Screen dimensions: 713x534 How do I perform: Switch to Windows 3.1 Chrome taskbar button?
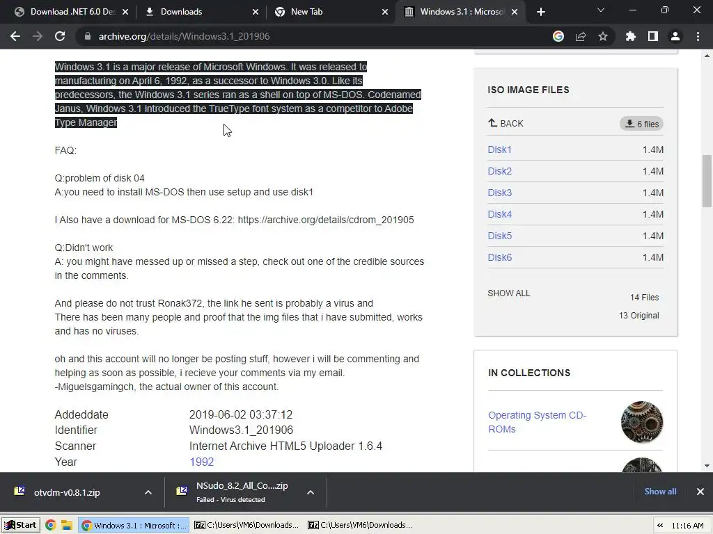pyautogui.click(x=134, y=526)
